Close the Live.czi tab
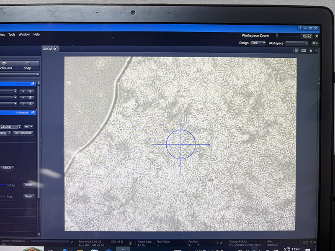Viewport: 335px width, 251px height. (x=55, y=49)
